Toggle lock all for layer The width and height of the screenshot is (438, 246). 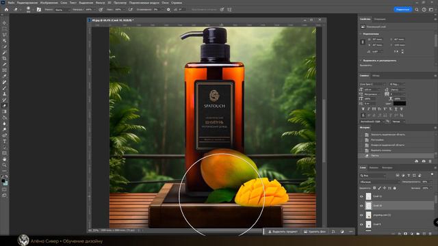point(395,188)
